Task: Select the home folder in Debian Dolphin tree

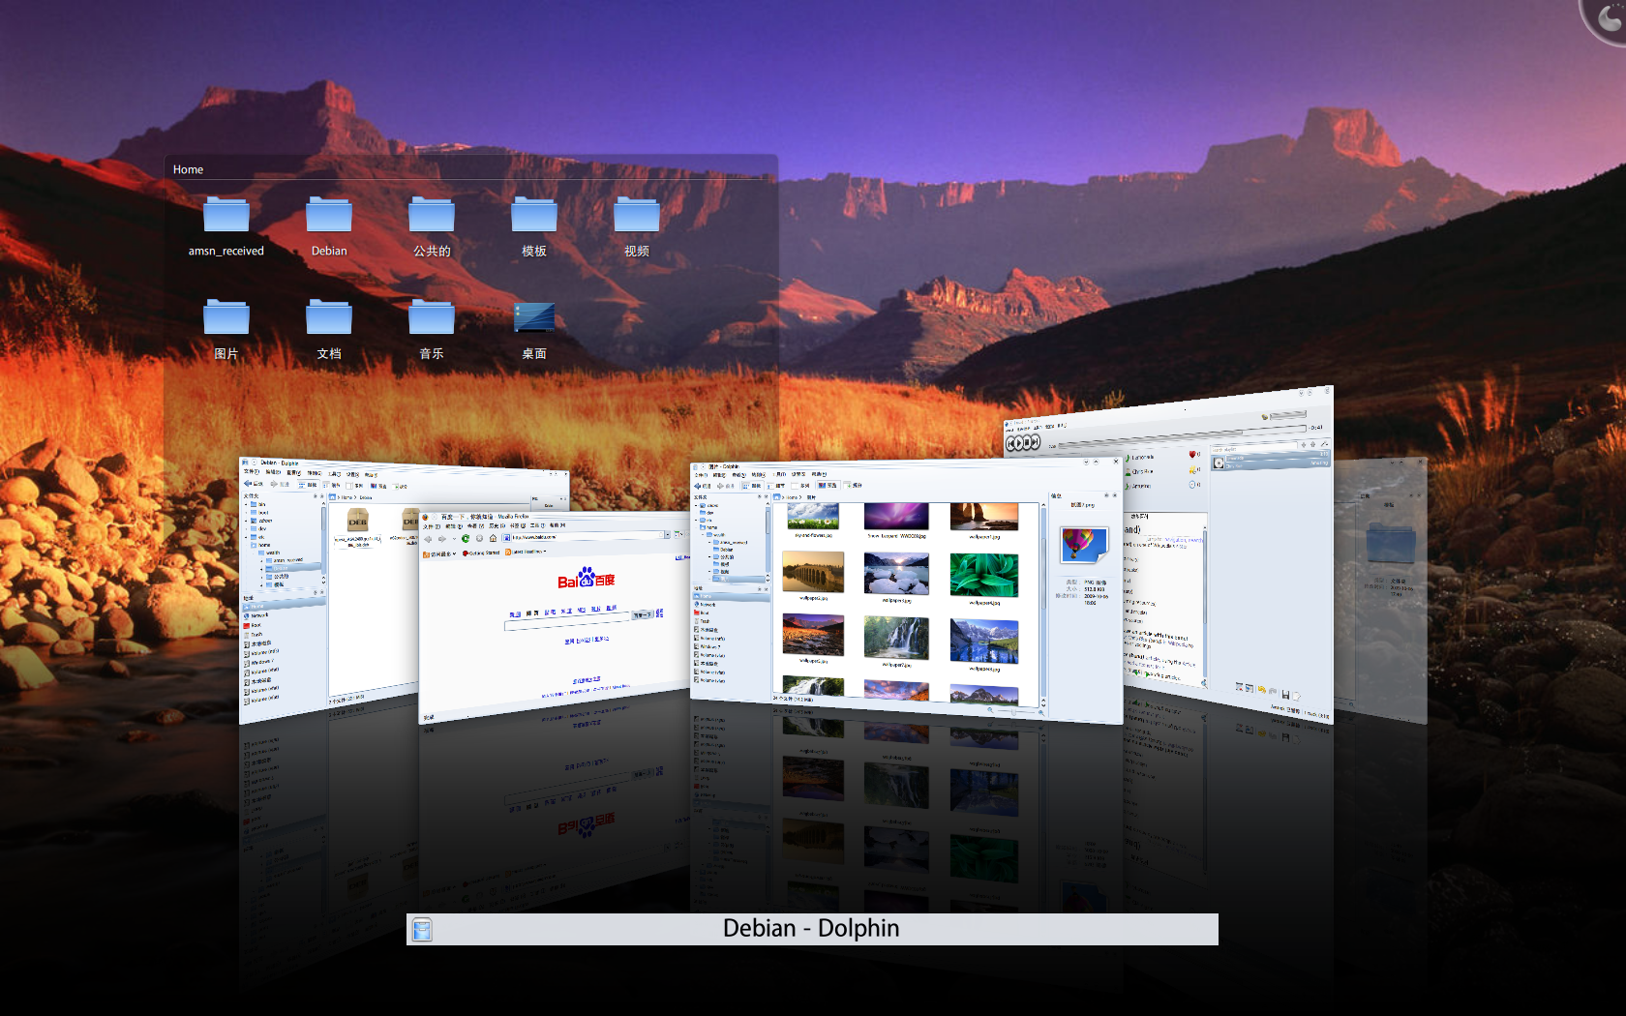Action: (x=261, y=545)
